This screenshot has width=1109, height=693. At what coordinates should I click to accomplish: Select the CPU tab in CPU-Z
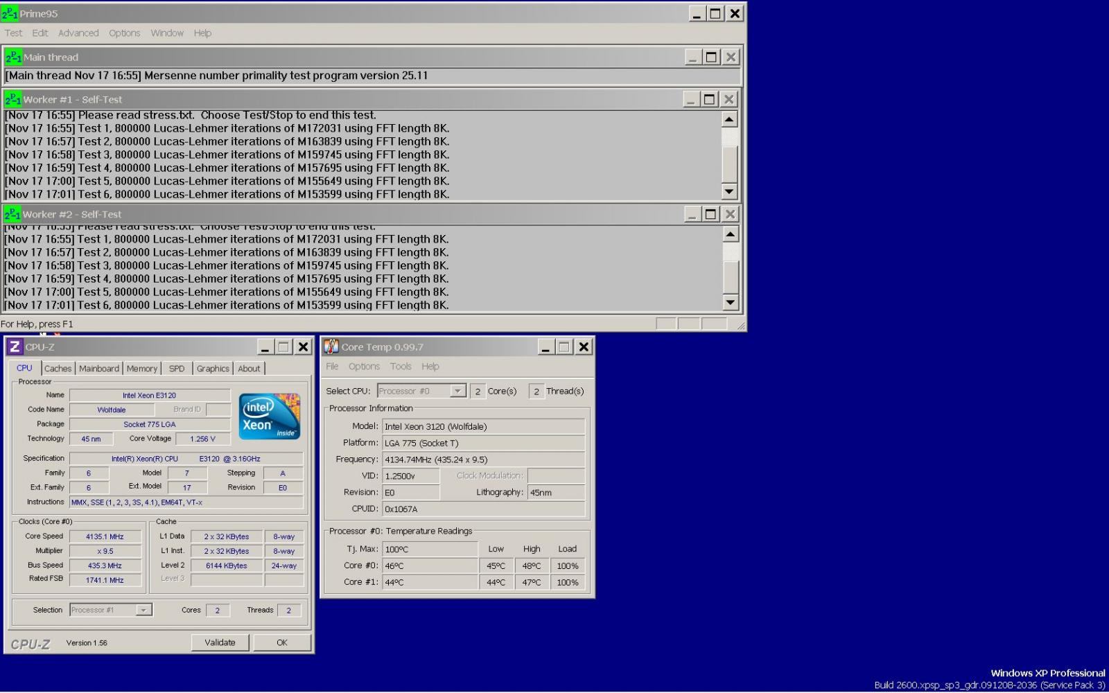click(x=24, y=368)
